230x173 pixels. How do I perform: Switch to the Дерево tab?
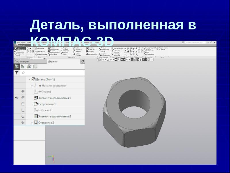click(x=53, y=61)
